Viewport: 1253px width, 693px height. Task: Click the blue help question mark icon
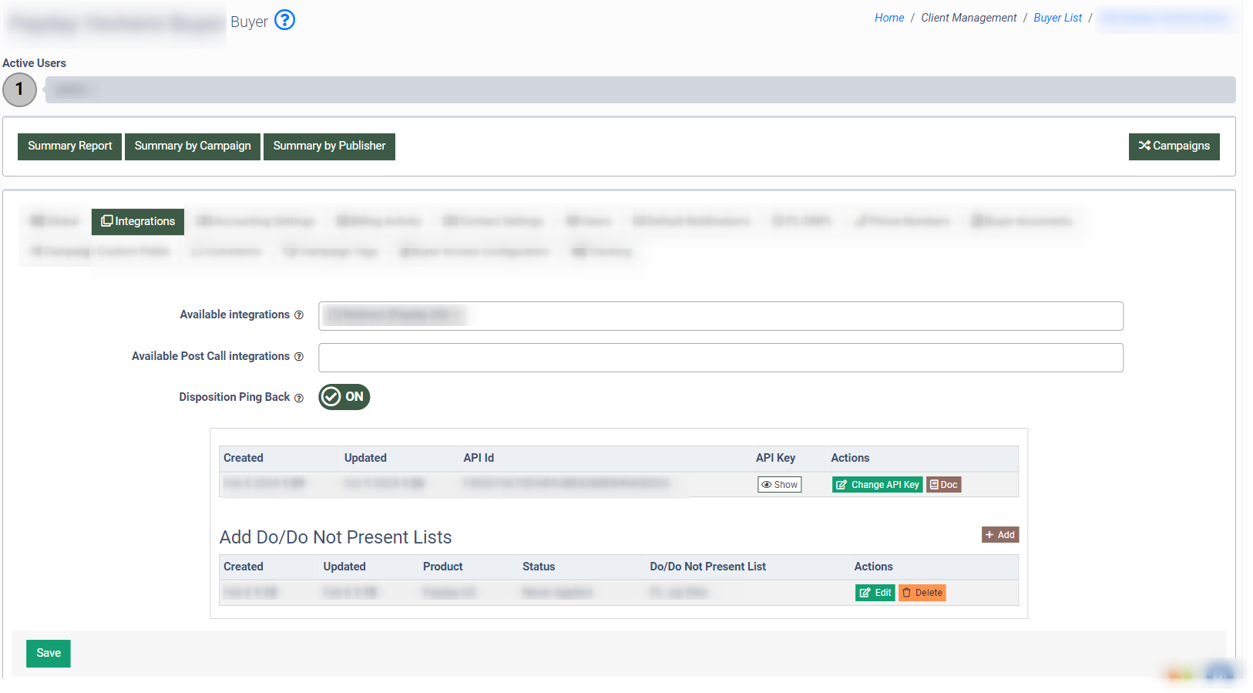point(284,20)
